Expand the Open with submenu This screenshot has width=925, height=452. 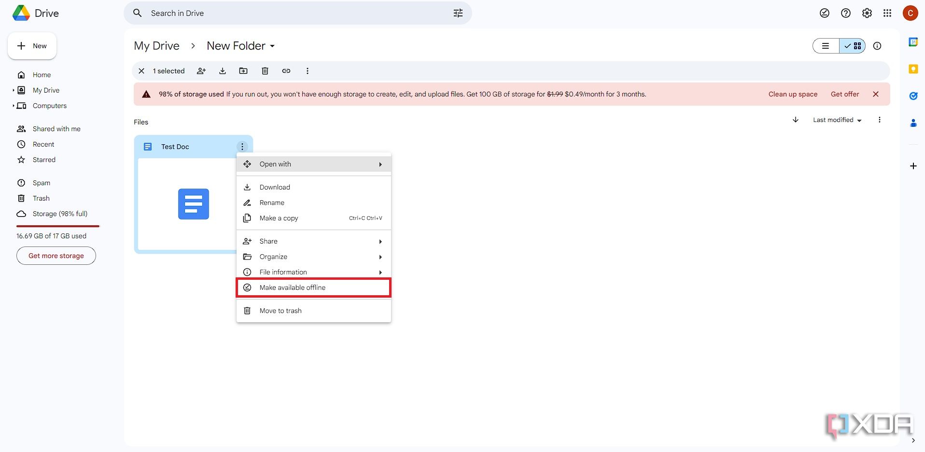pos(314,164)
